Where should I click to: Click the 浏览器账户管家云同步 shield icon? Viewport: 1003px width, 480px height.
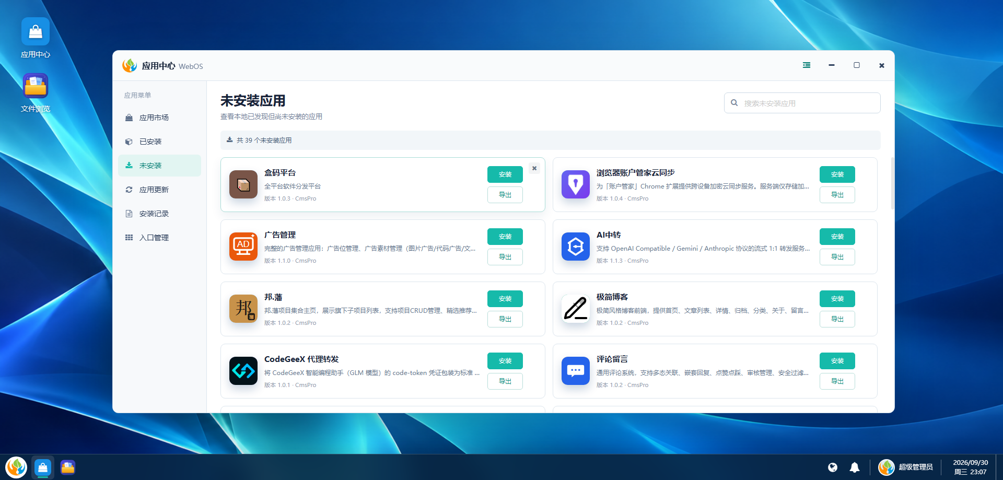pos(576,184)
